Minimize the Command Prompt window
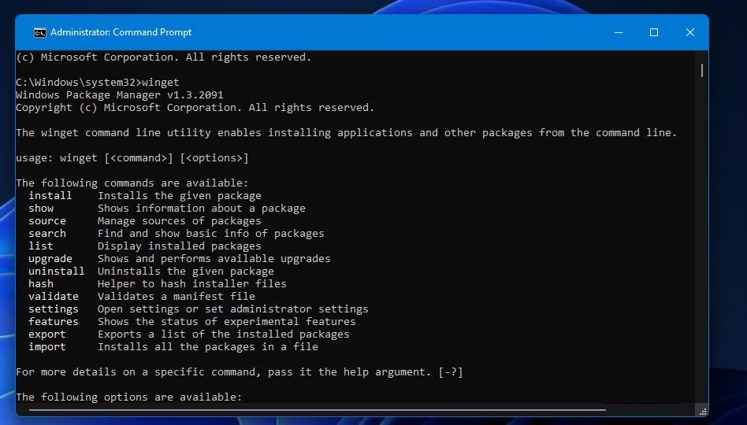The width and height of the screenshot is (747, 425). 619,32
